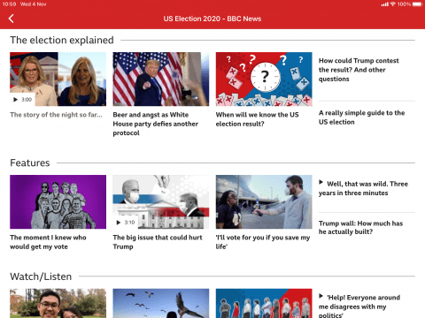Image resolution: width=425 pixels, height=318 pixels.
Task: Tap the 'The election explained' section heading
Action: coord(62,40)
